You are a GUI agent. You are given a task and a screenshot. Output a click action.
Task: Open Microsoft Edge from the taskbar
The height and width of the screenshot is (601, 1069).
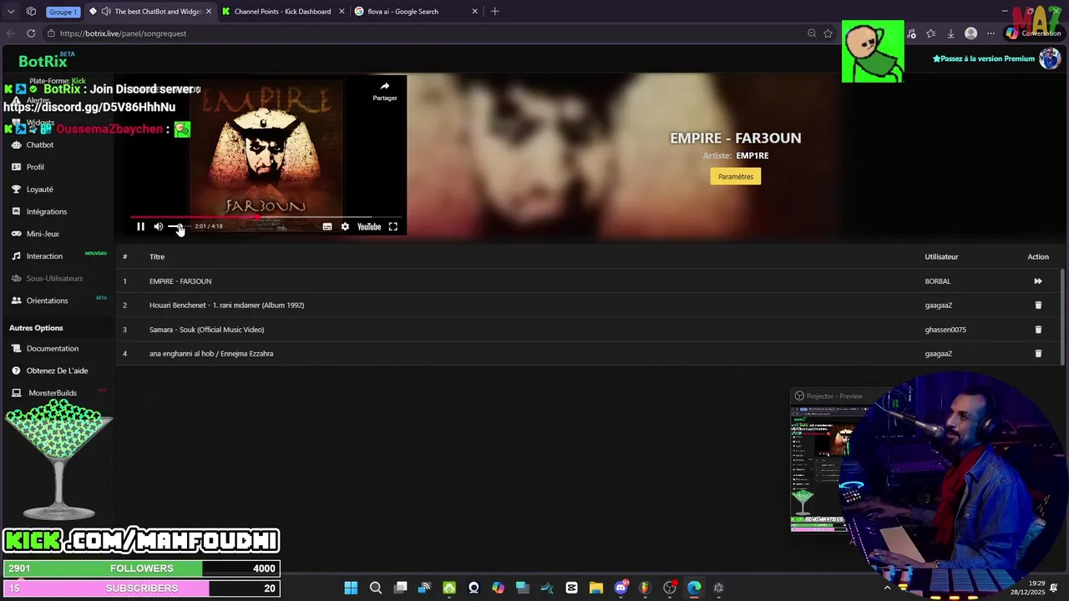tap(694, 588)
